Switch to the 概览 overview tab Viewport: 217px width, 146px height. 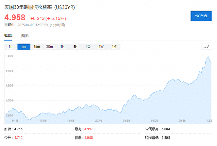tap(8, 35)
